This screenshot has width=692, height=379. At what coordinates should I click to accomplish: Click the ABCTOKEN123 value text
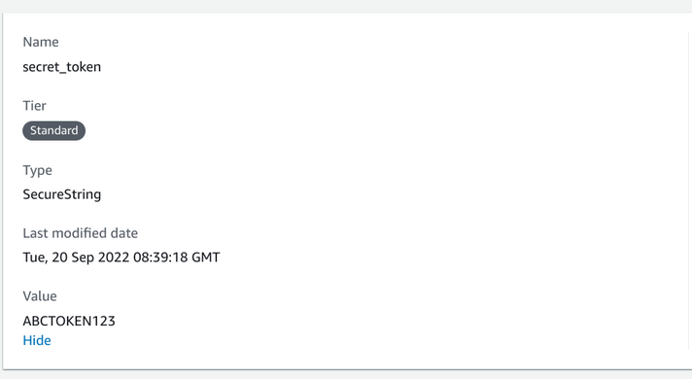point(69,321)
